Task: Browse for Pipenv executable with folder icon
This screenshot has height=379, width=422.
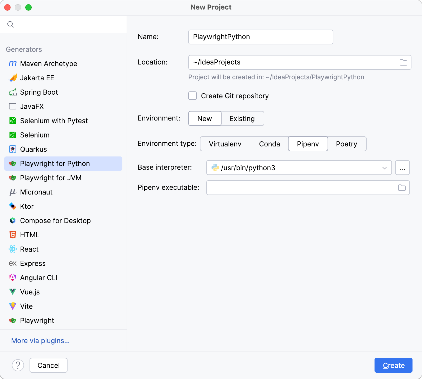Action: click(401, 188)
